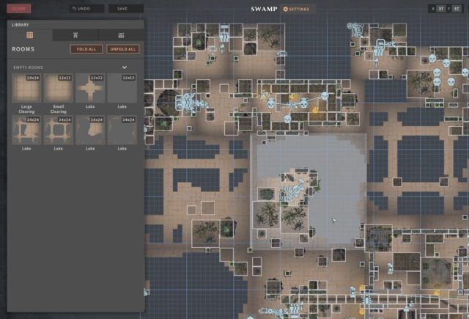The image size is (469, 319).
Task: Click the undo arrow icon
Action: pos(74,9)
